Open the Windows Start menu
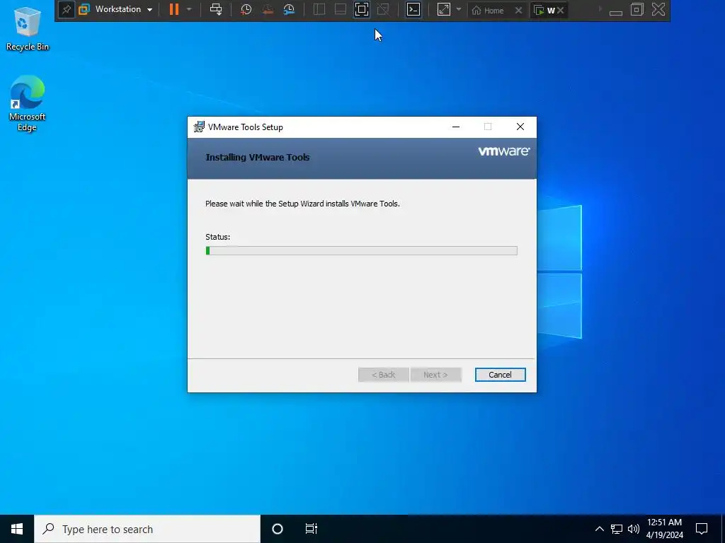 tap(17, 529)
